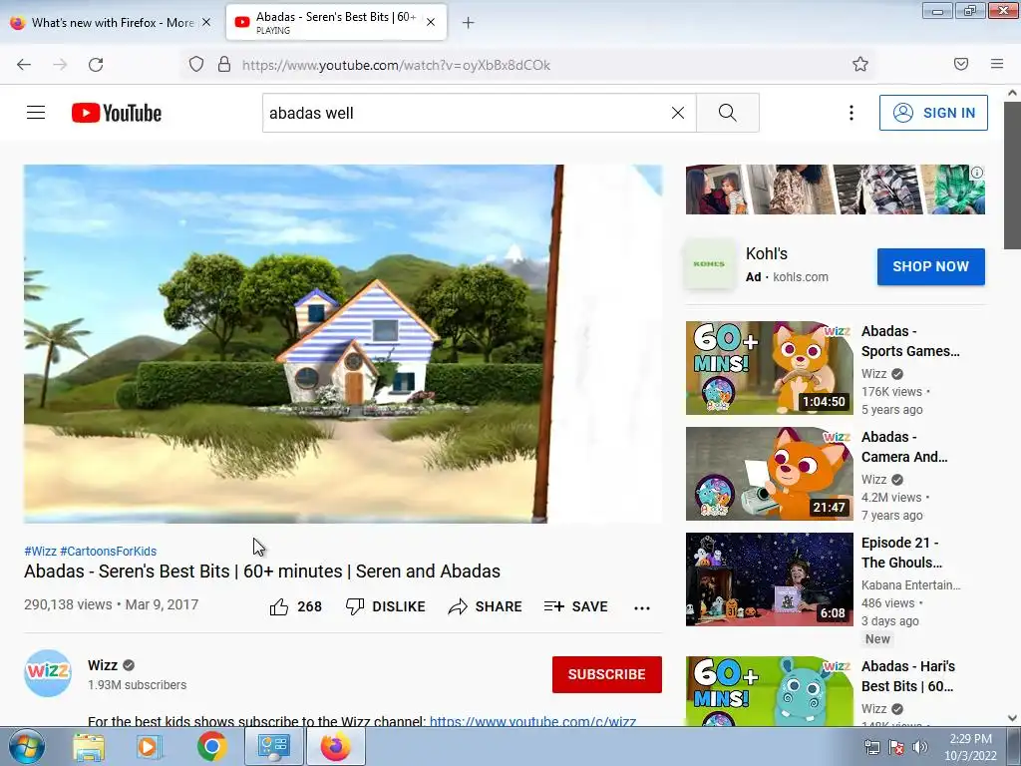Click the SIGN IN button
This screenshot has width=1021, height=766.
point(933,113)
